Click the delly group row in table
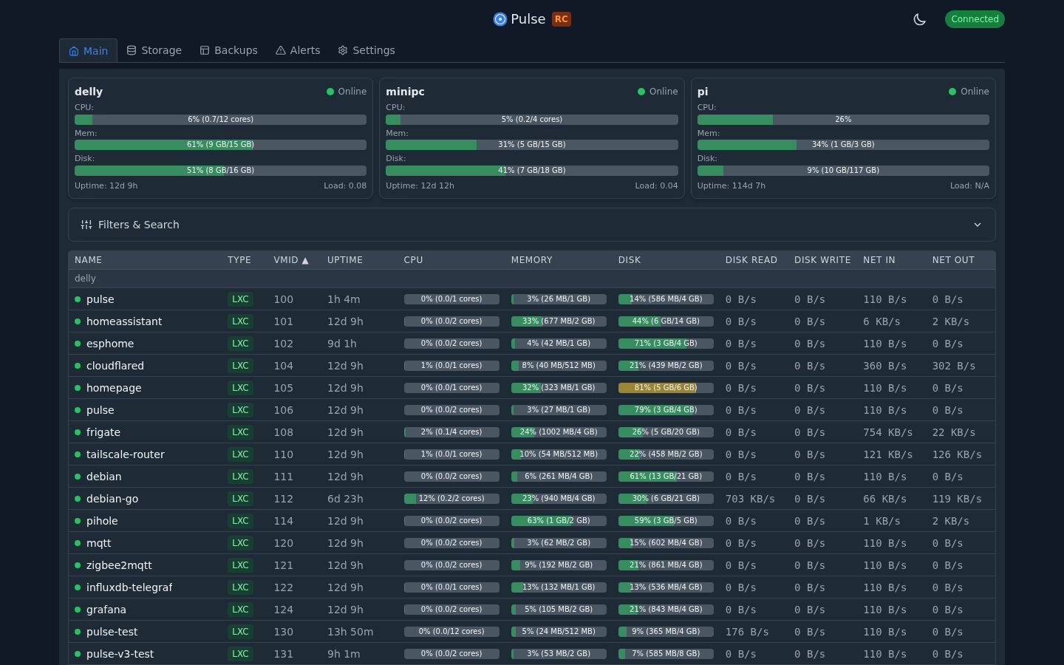Image resolution: width=1064 pixels, height=665 pixels. (x=532, y=279)
